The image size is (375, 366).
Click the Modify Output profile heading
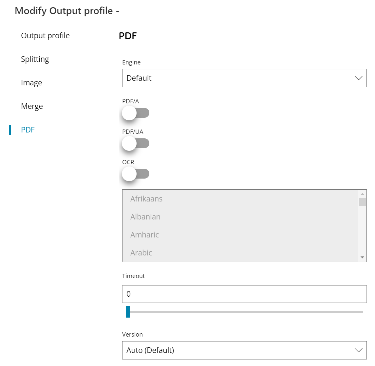[x=67, y=11]
